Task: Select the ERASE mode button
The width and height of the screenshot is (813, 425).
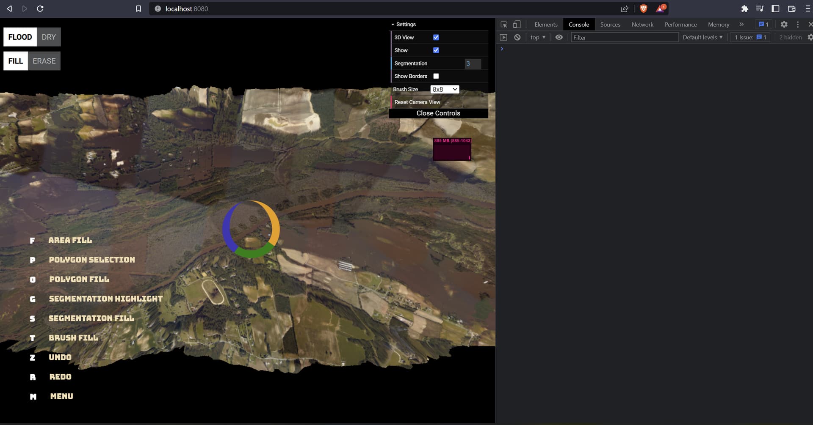Action: tap(44, 61)
